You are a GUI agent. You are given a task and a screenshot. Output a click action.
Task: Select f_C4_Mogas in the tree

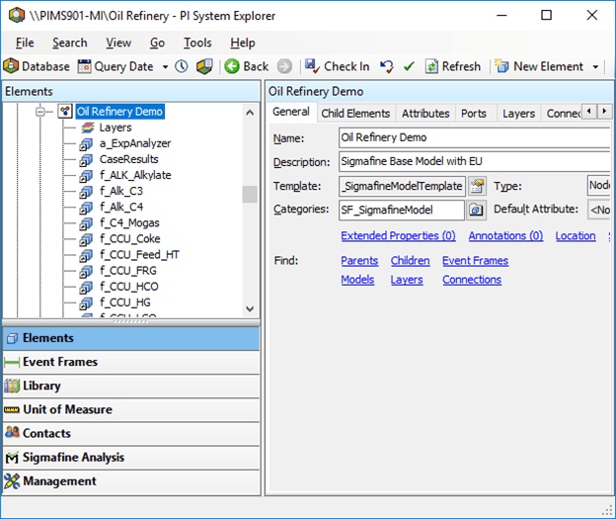click(129, 223)
